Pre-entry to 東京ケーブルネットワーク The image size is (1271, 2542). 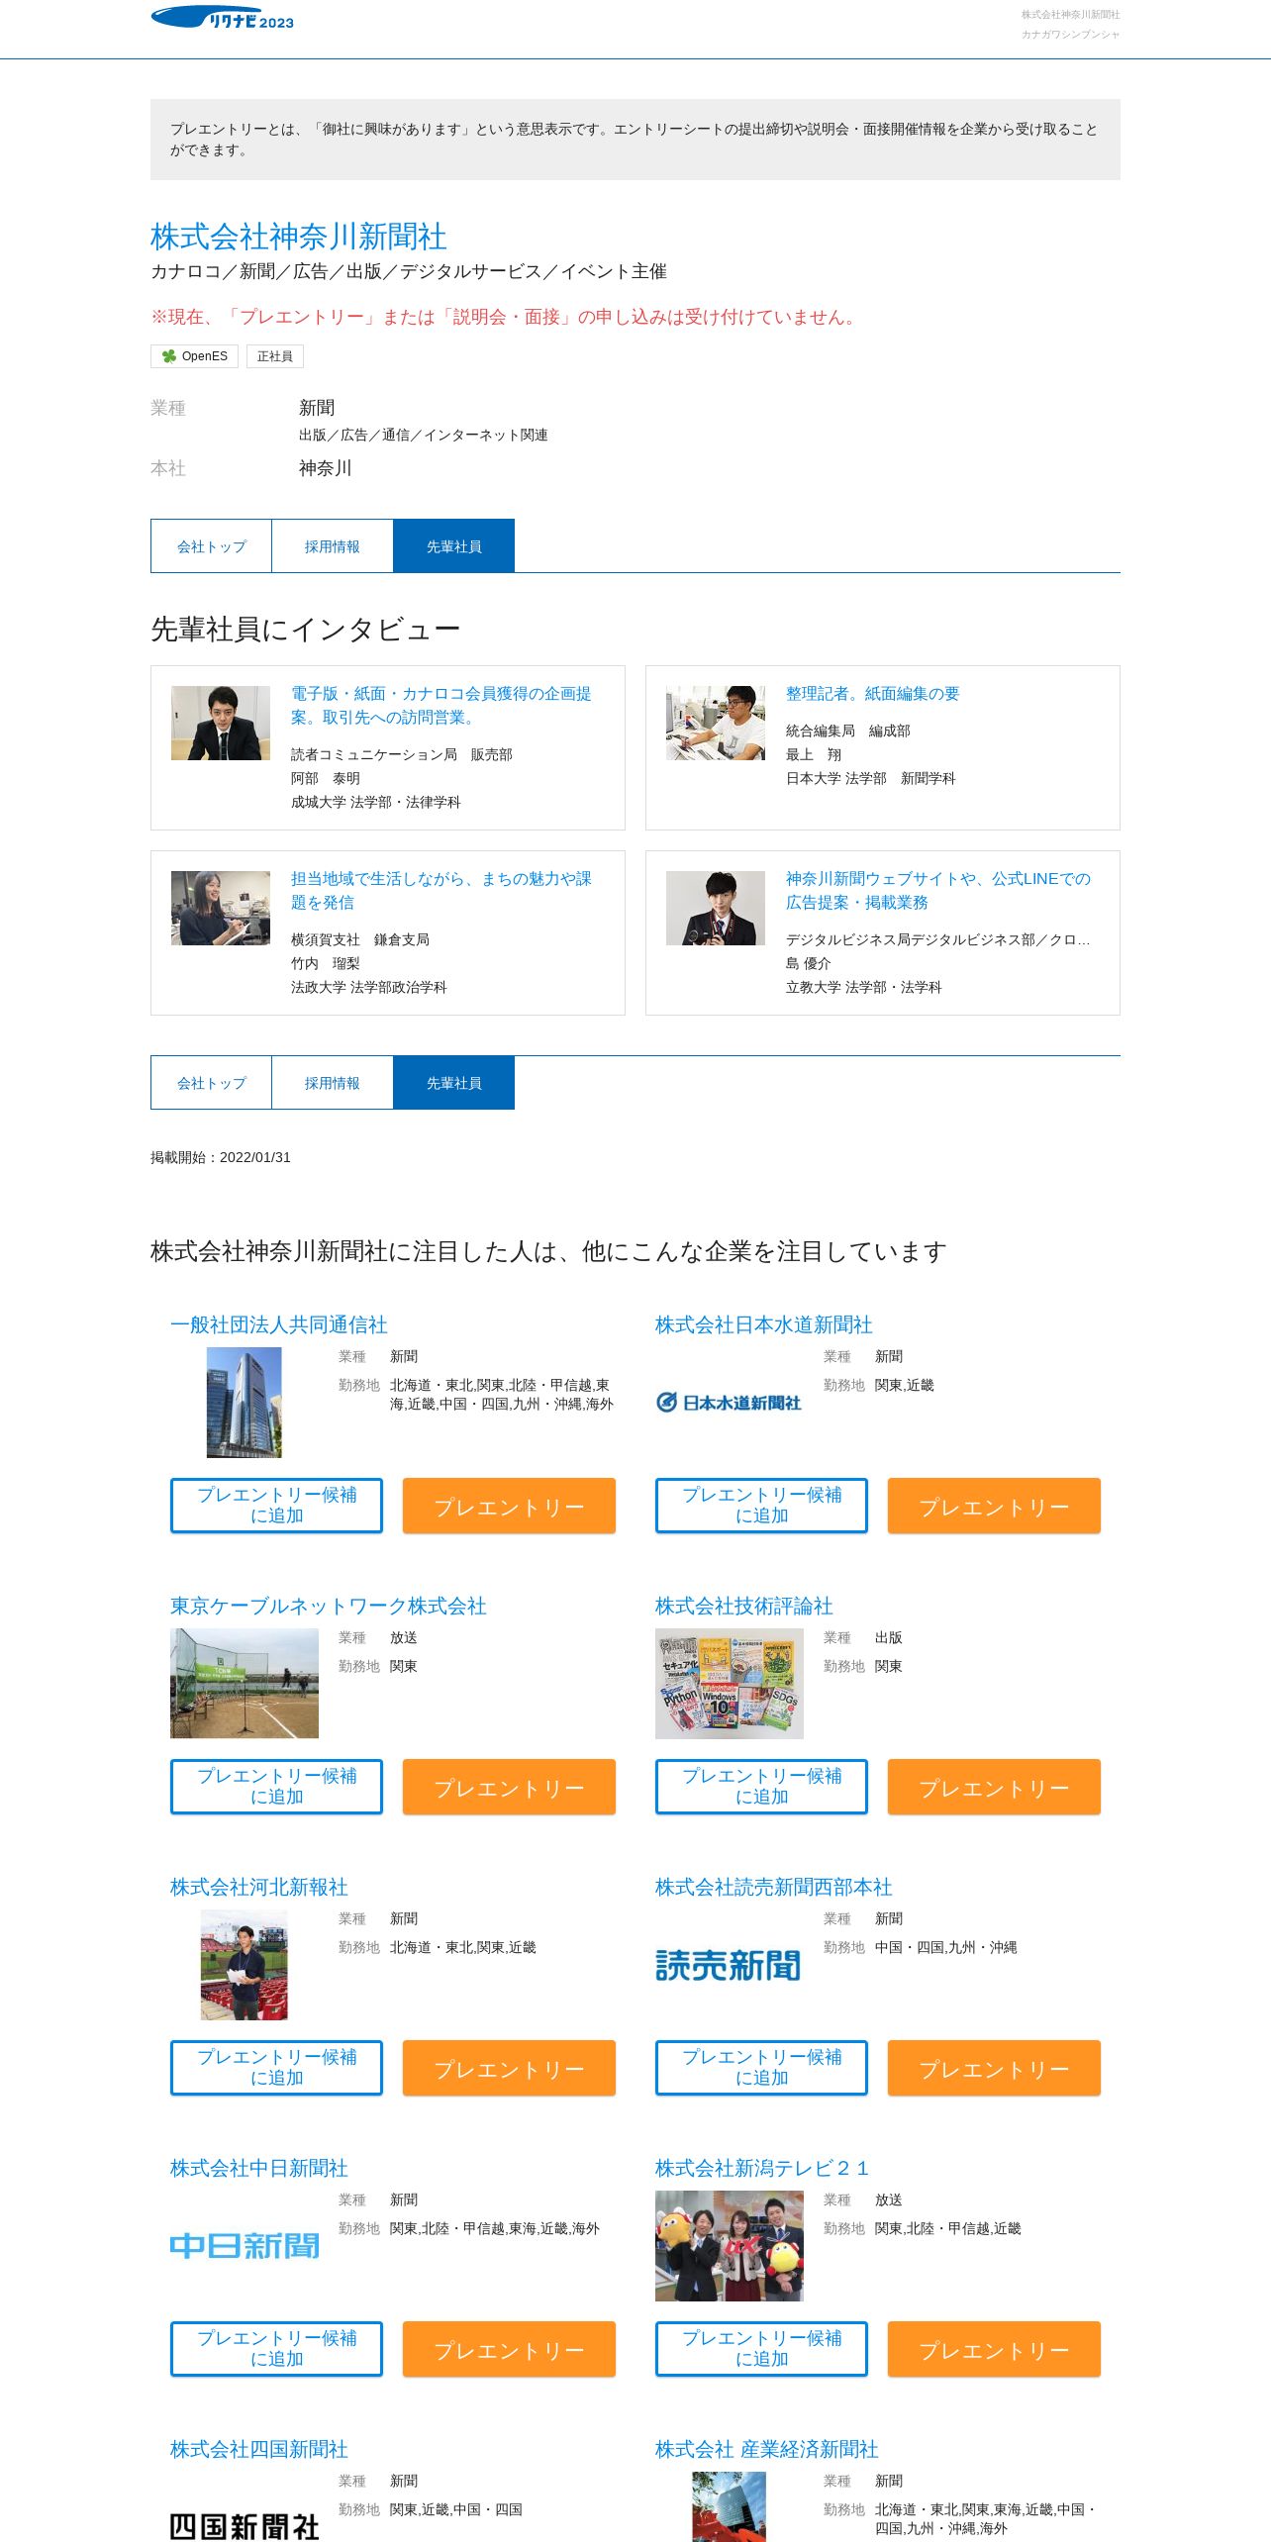pos(509,1786)
